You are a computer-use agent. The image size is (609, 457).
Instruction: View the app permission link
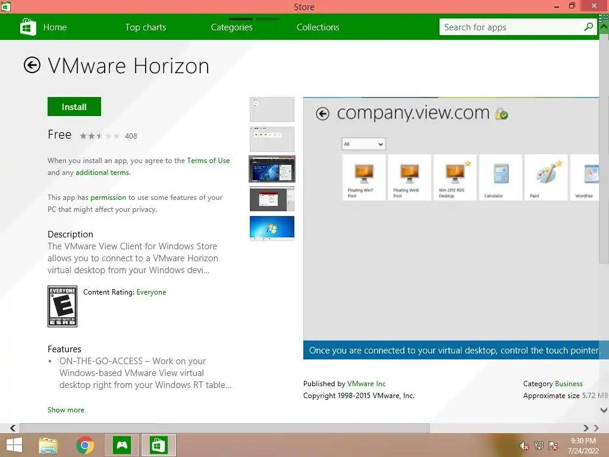[108, 198]
